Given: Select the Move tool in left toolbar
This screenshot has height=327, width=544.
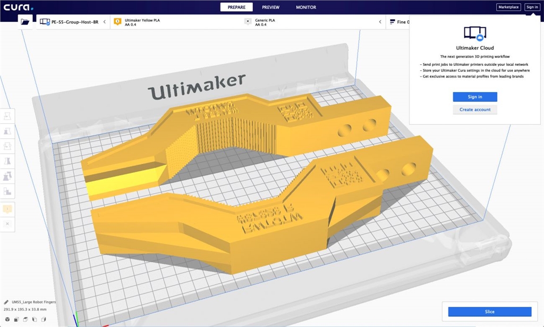Looking at the screenshot, I should tap(7, 115).
